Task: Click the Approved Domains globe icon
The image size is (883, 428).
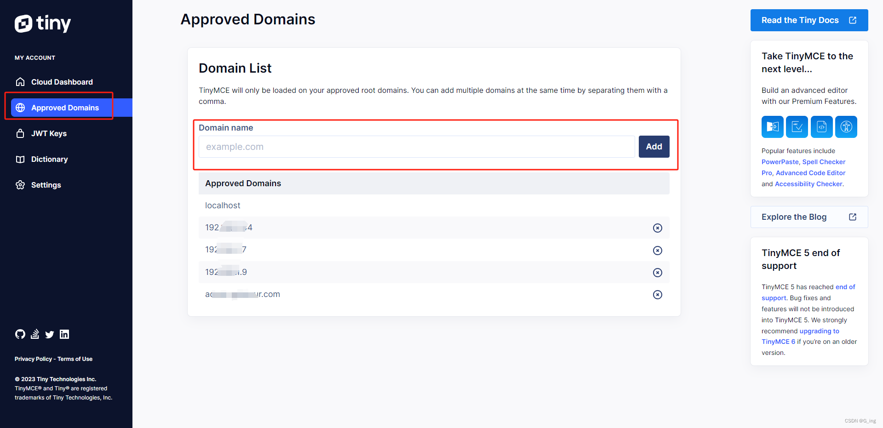Action: pos(20,108)
